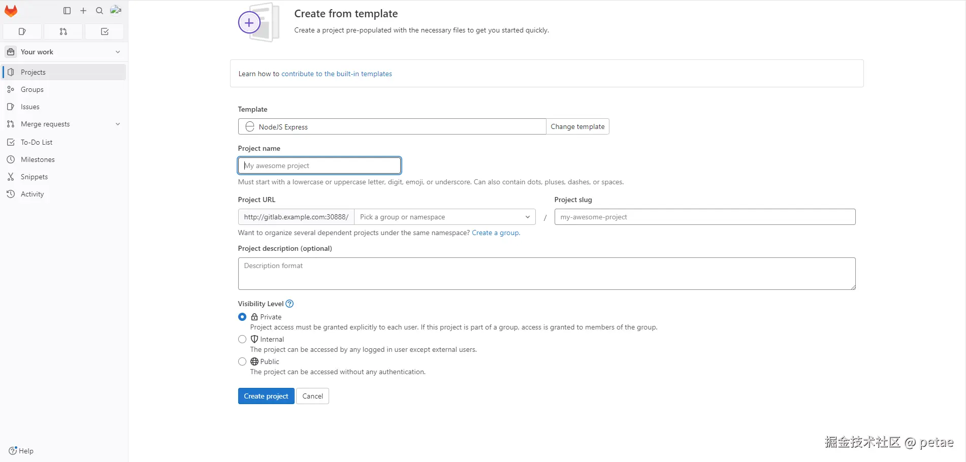The height and width of the screenshot is (462, 966).
Task: Open the group or namespace dropdown
Action: [x=444, y=217]
